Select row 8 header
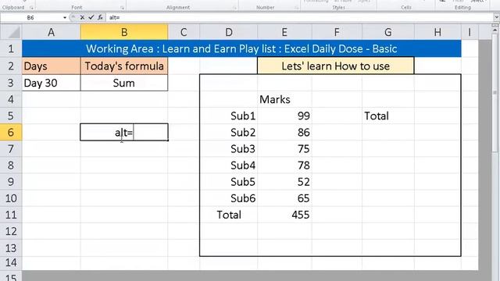The height and width of the screenshot is (281, 500). click(x=11, y=165)
